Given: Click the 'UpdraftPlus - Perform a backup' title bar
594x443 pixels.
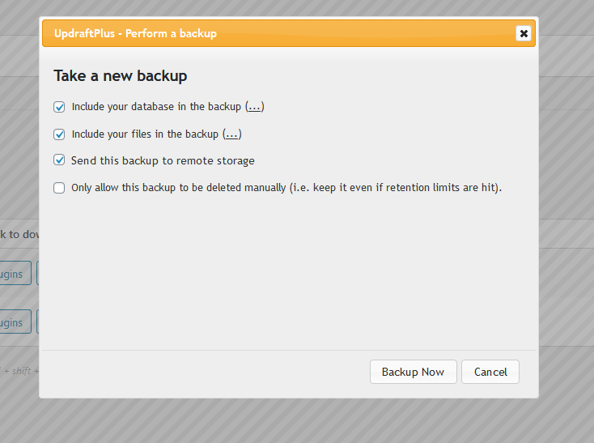Looking at the screenshot, I should pos(289,33).
